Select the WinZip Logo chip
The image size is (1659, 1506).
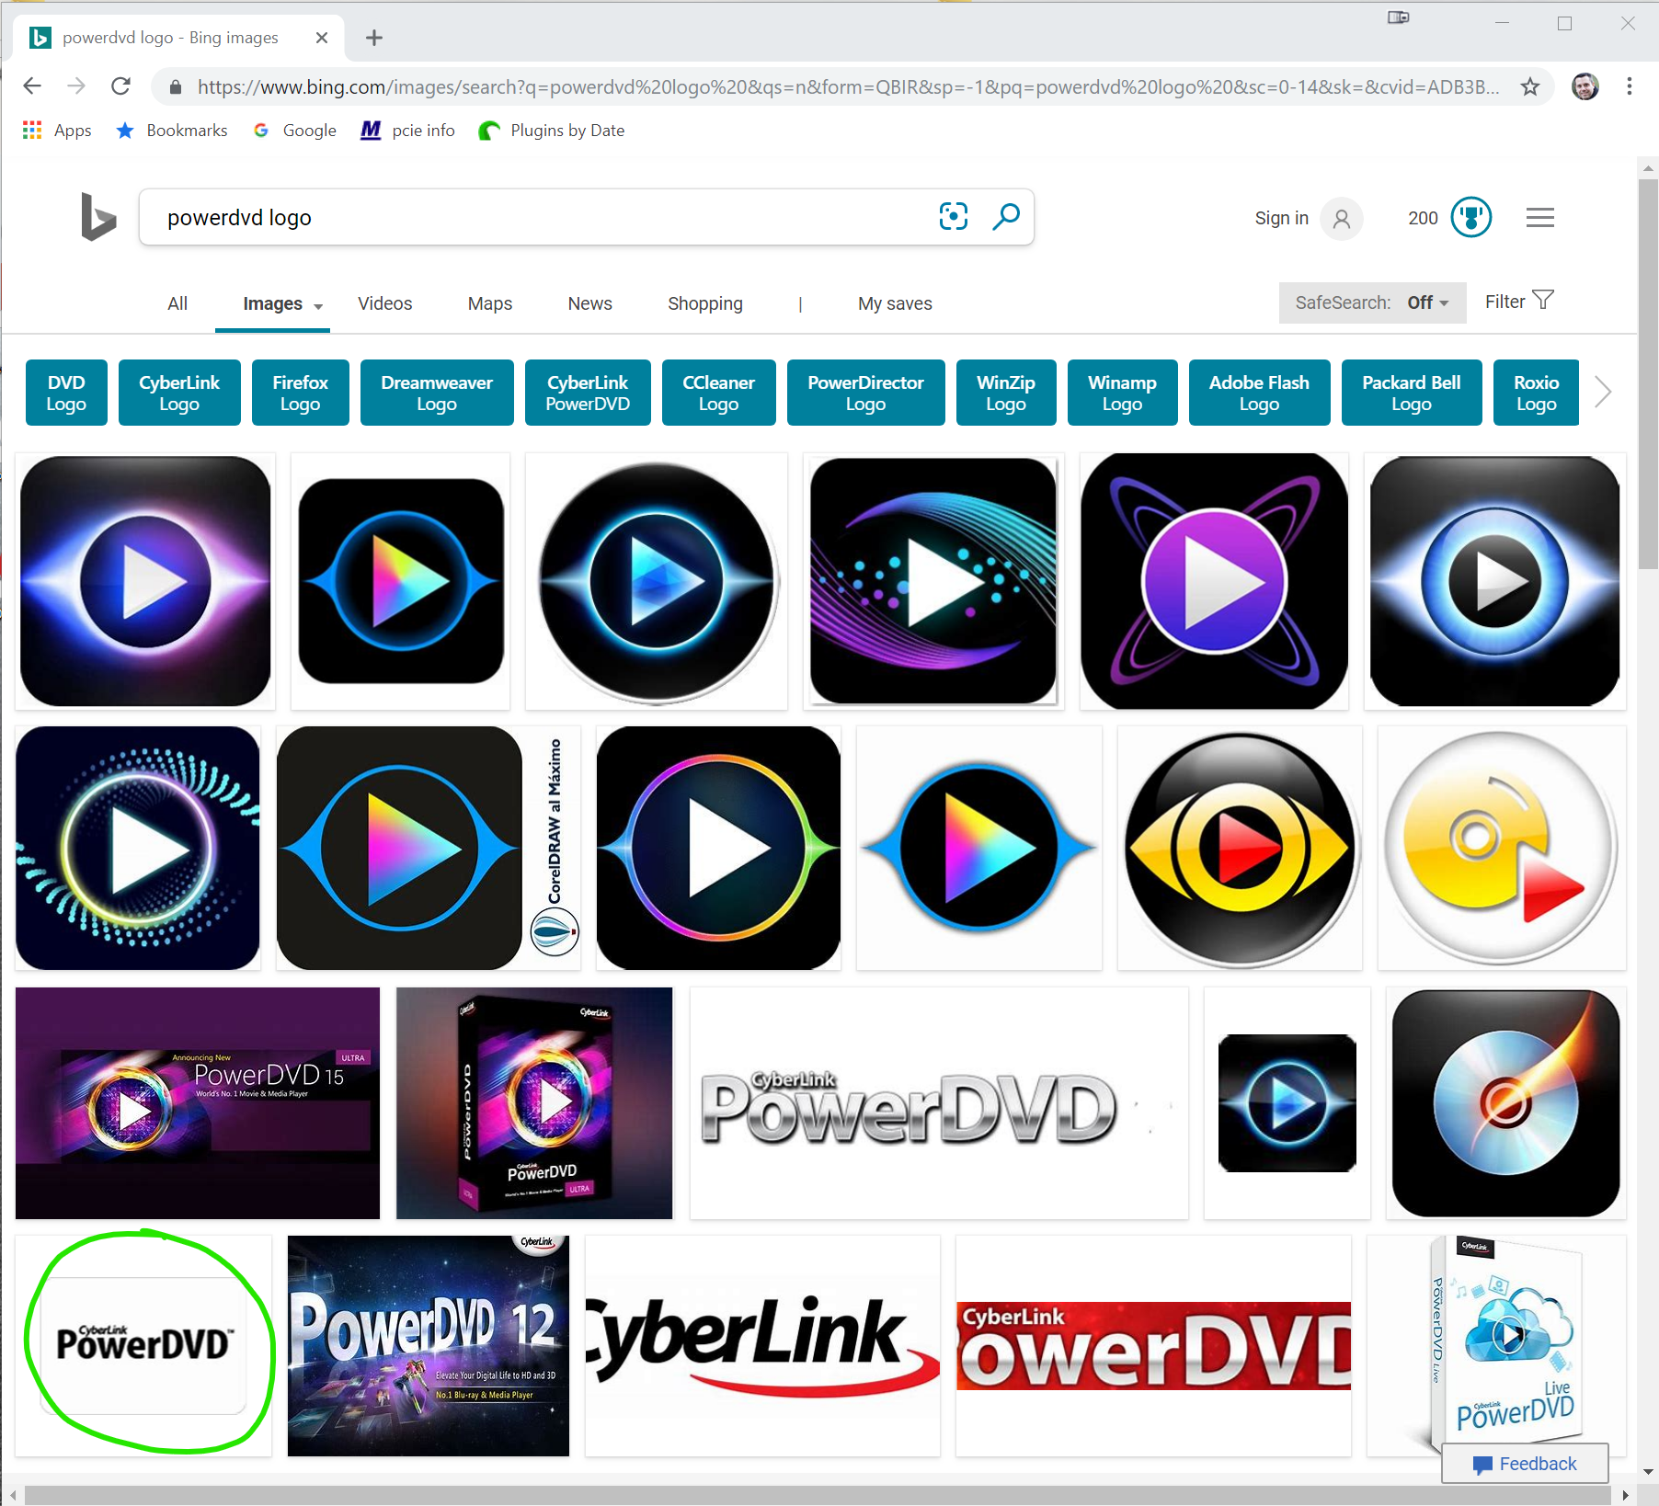point(1006,393)
